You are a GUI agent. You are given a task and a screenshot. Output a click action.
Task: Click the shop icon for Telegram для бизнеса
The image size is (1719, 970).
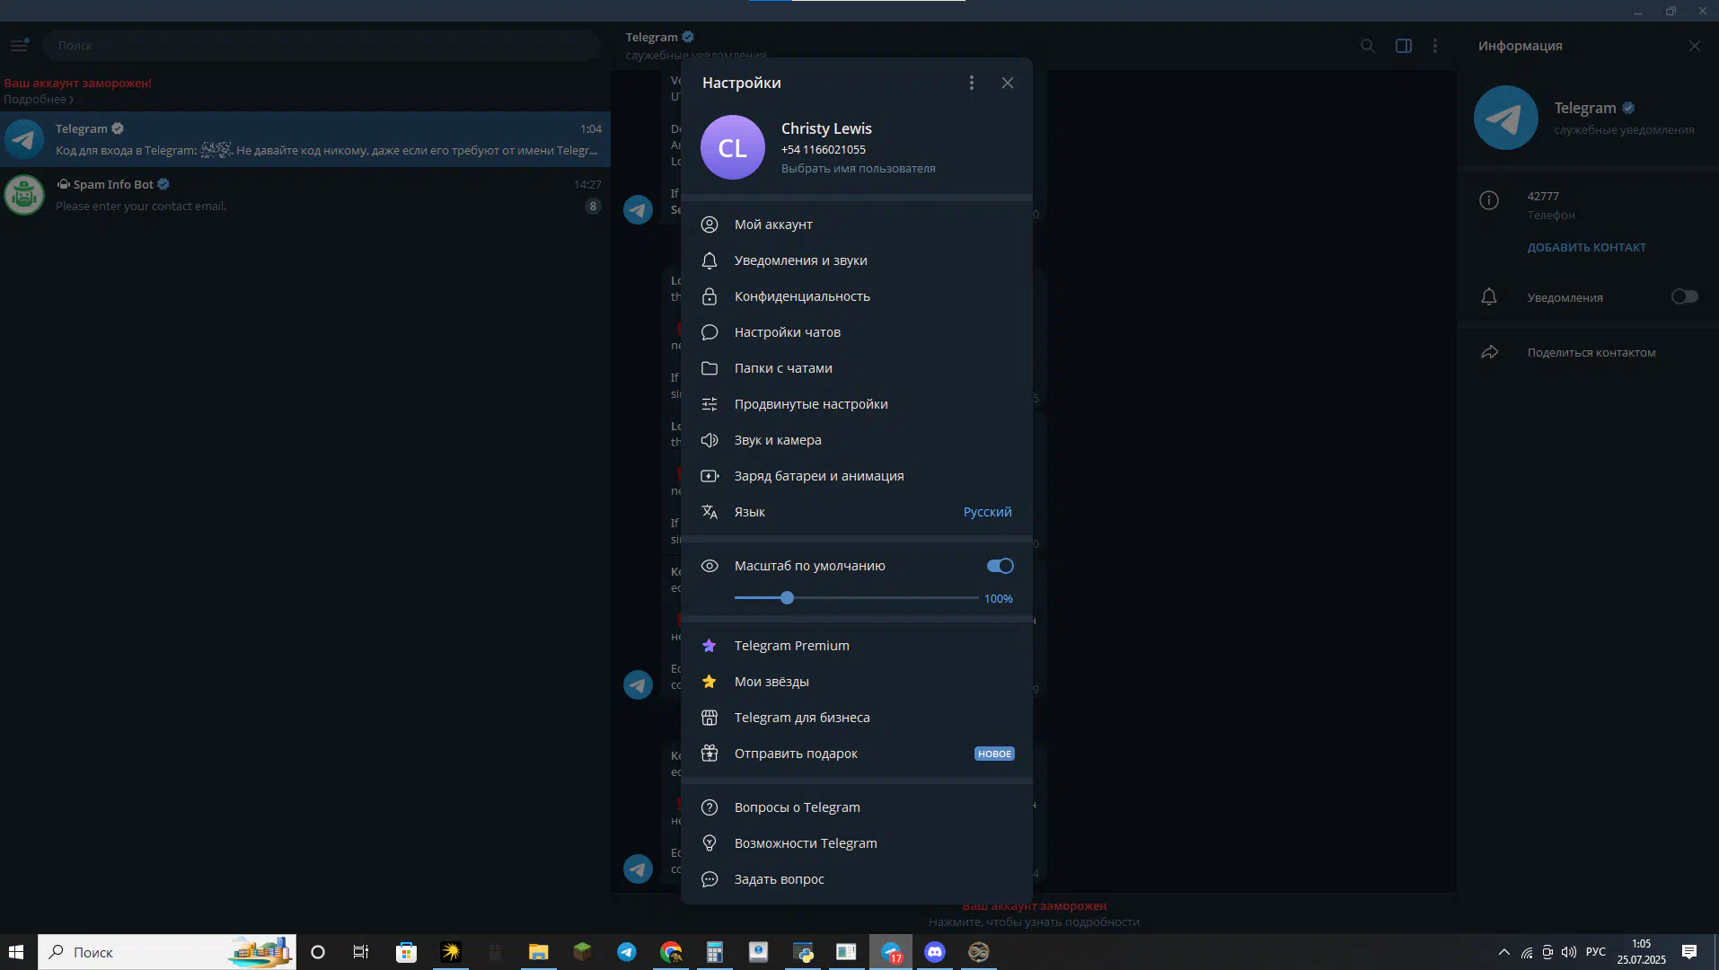(x=710, y=718)
